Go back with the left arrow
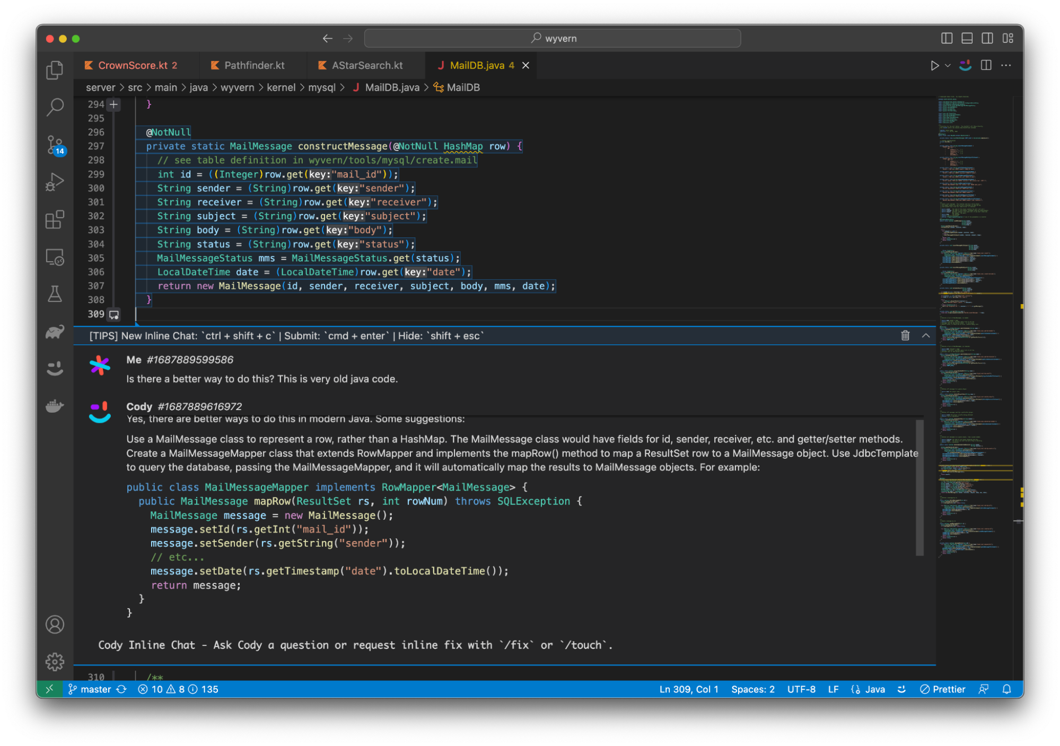This screenshot has height=746, width=1060. [x=327, y=38]
